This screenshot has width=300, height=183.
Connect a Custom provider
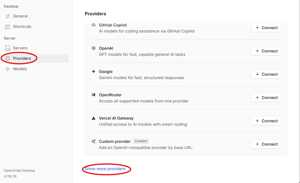click(266, 144)
